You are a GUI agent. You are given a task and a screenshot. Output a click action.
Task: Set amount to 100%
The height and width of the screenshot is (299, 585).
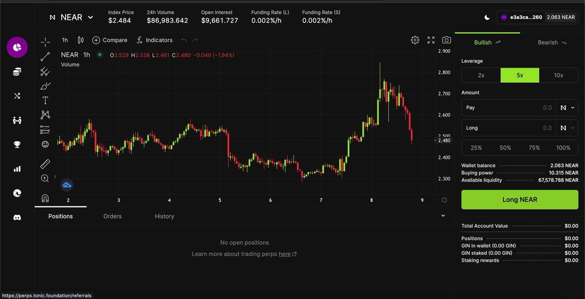pos(563,148)
